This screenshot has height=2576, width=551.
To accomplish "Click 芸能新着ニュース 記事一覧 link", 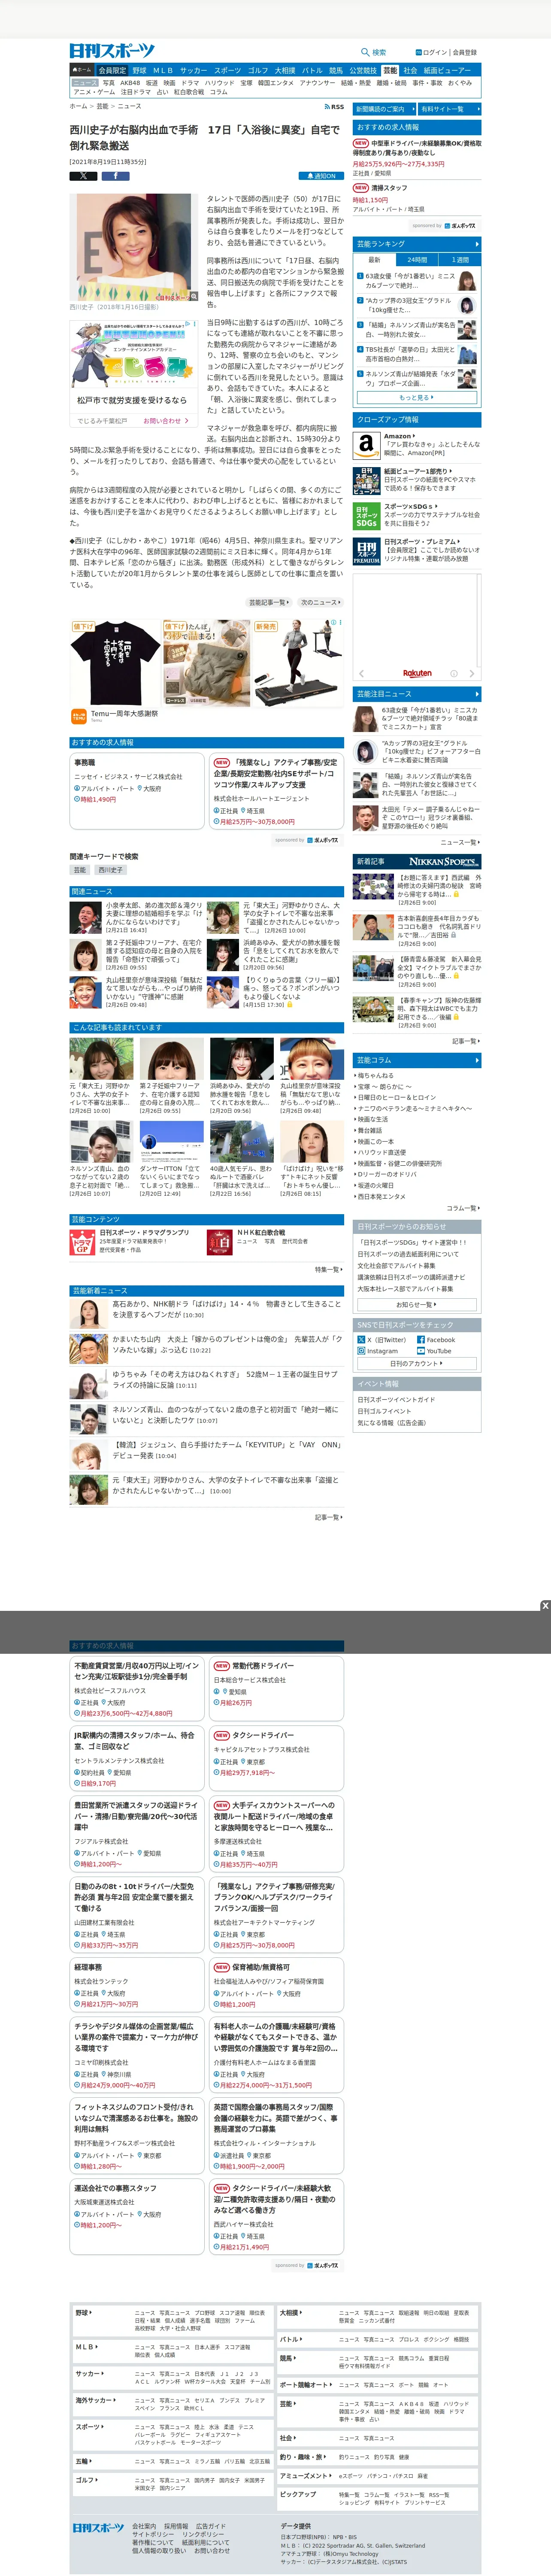I will pos(329,1517).
